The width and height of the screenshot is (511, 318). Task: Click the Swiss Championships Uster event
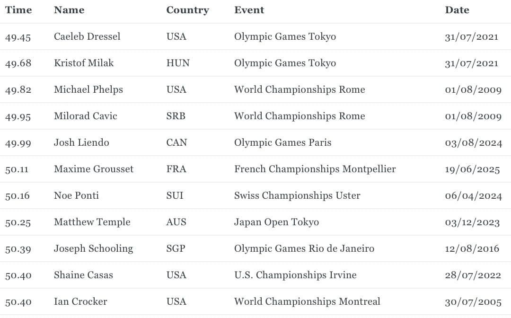(297, 195)
